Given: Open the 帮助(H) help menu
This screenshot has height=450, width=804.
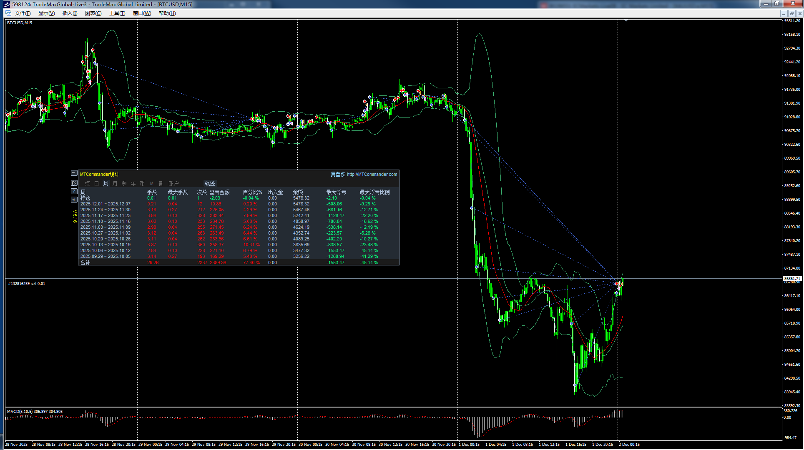Looking at the screenshot, I should click(167, 13).
